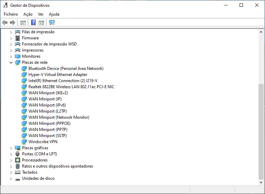The image size is (265, 194).
Task: Click the Ratos mouse icon
Action: [x=18, y=166]
